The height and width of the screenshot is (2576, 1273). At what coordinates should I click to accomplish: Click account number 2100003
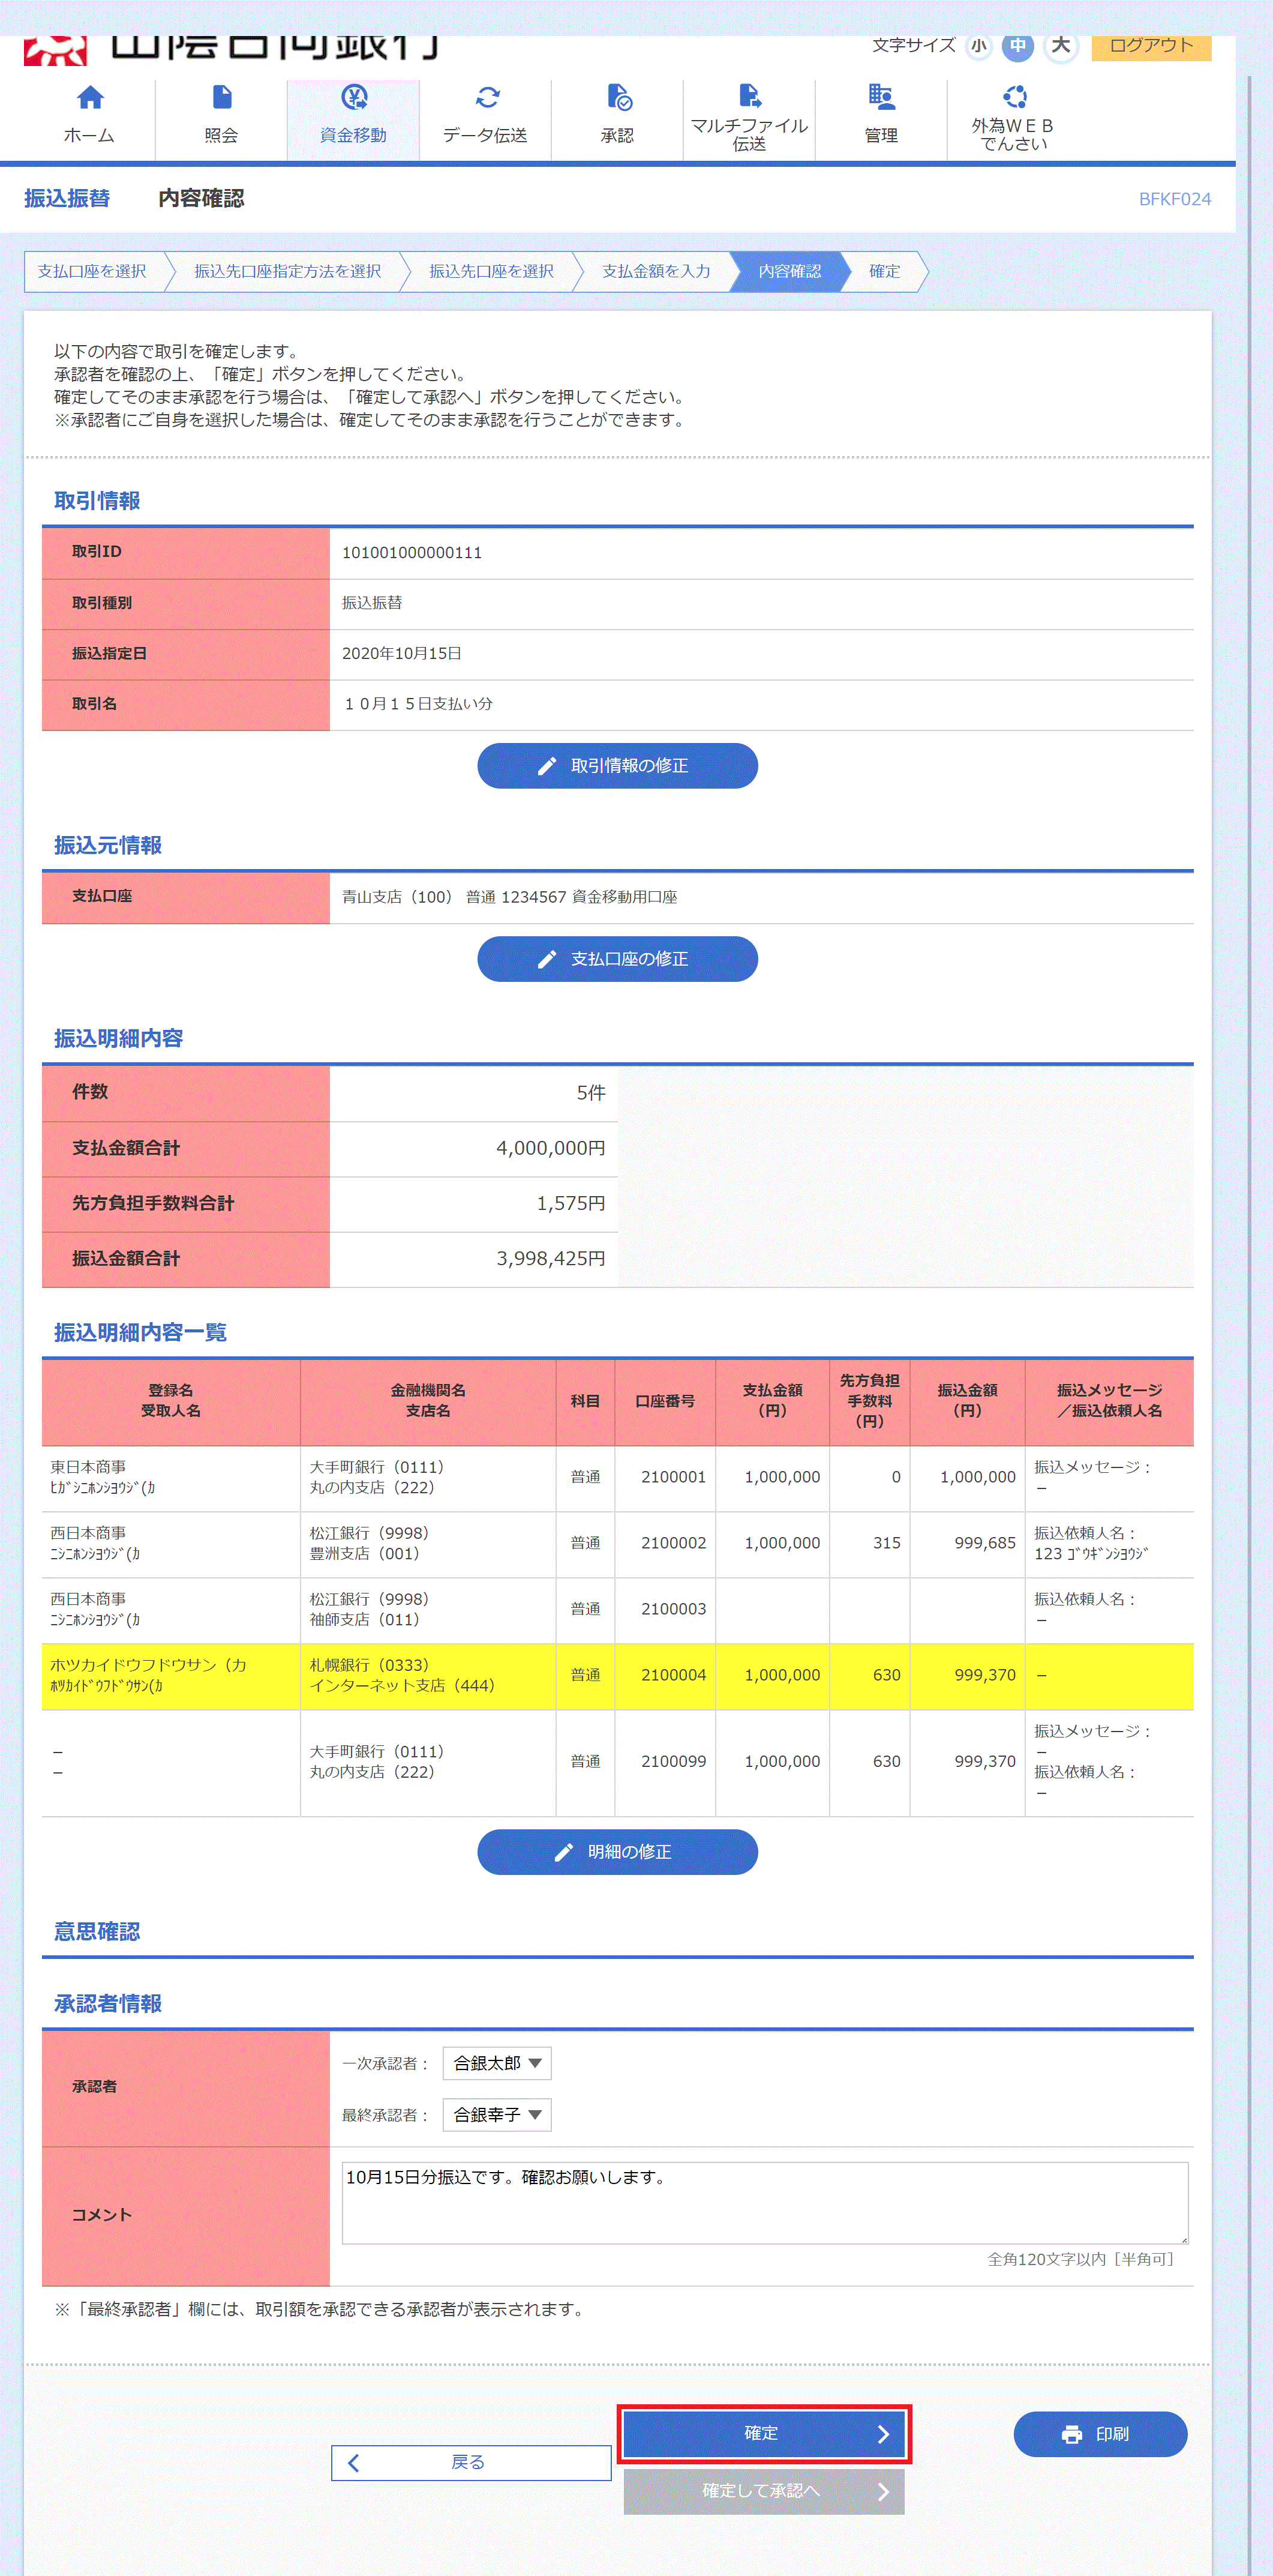[674, 1609]
